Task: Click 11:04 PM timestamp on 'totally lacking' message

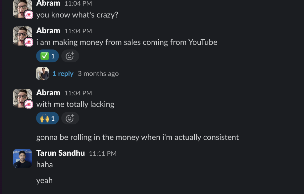Action: [78, 93]
